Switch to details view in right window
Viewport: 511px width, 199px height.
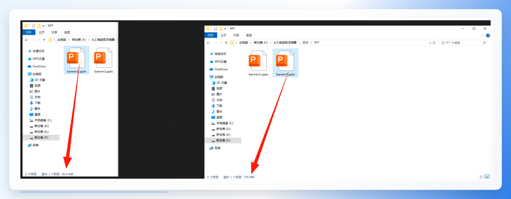(482, 177)
